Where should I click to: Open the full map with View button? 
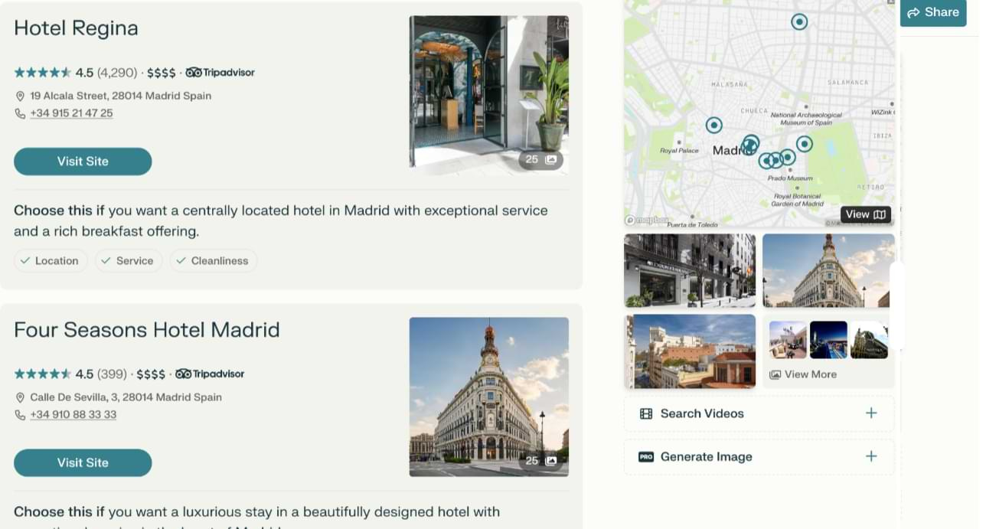click(x=866, y=214)
